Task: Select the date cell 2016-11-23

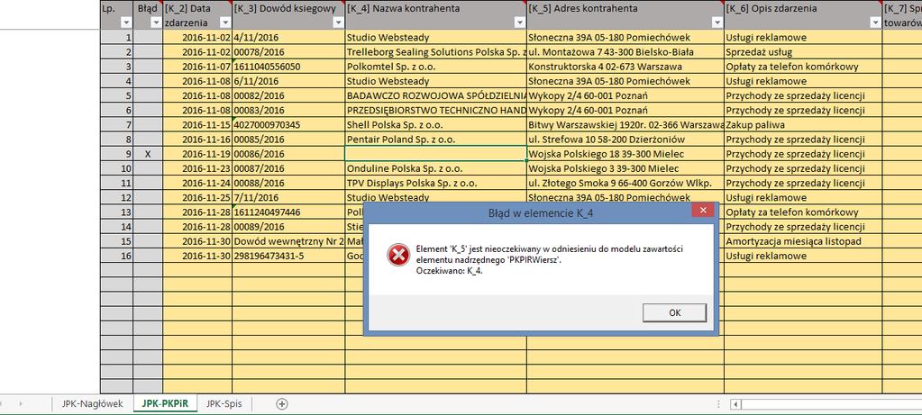Action: point(197,168)
